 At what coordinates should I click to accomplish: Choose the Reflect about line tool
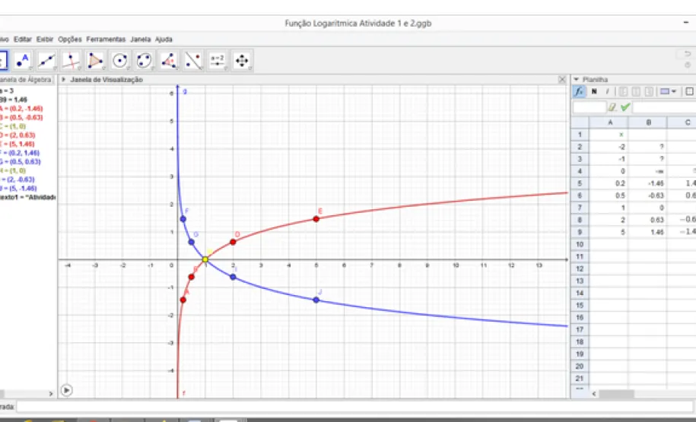coord(193,60)
